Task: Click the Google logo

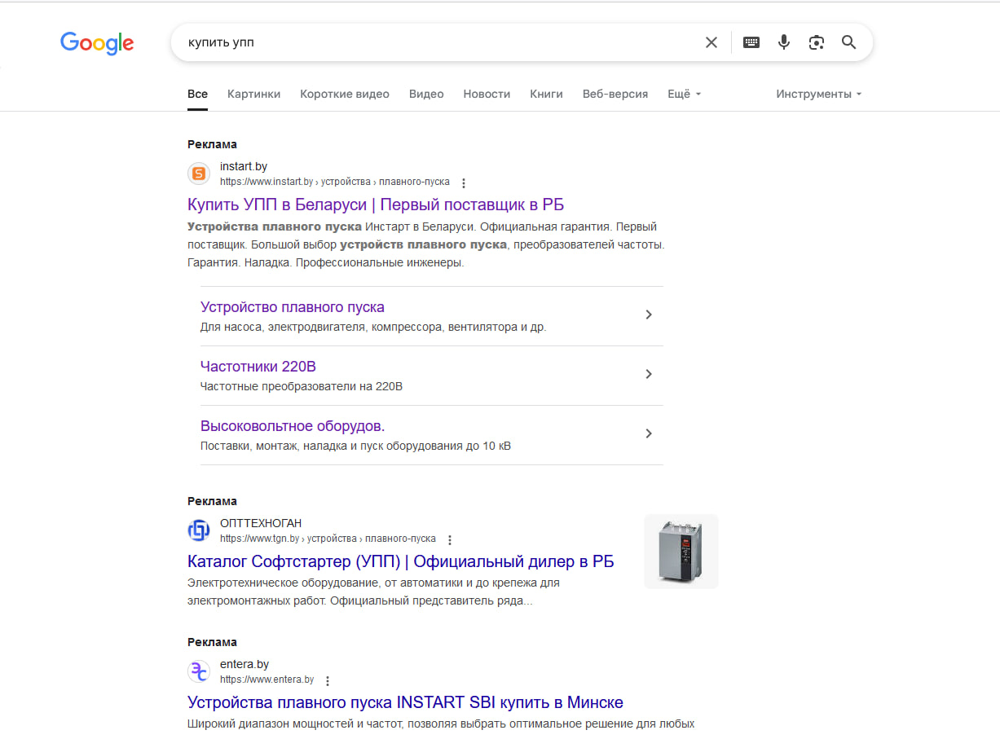Action: coord(97,43)
